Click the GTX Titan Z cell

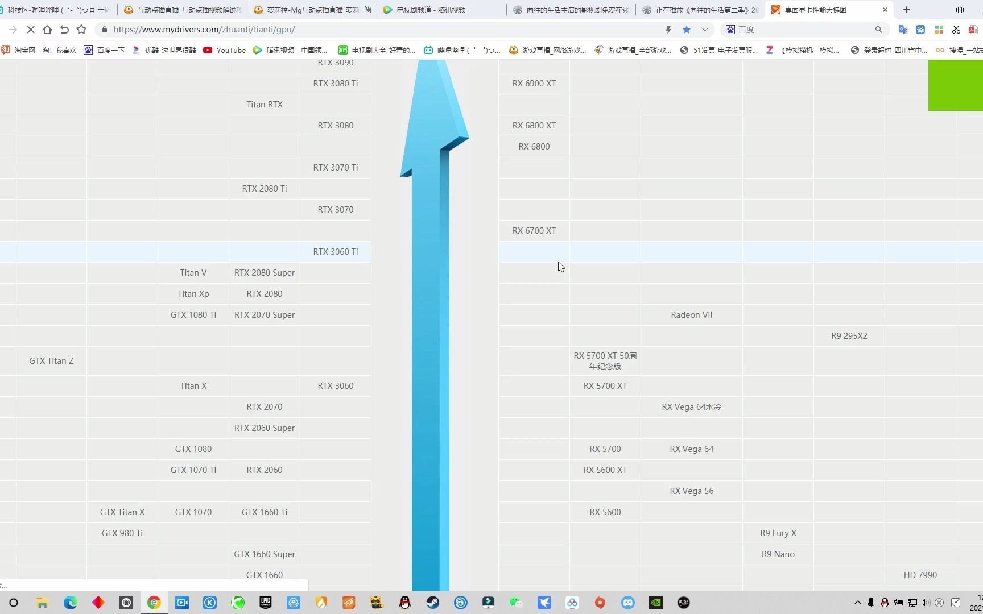coord(52,361)
